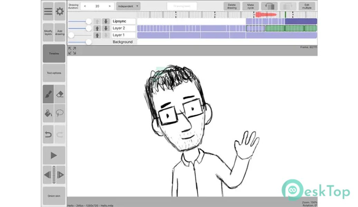Move Layer 1 up
Screen dimensions: 358x207
pyautogui.click(x=97, y=35)
